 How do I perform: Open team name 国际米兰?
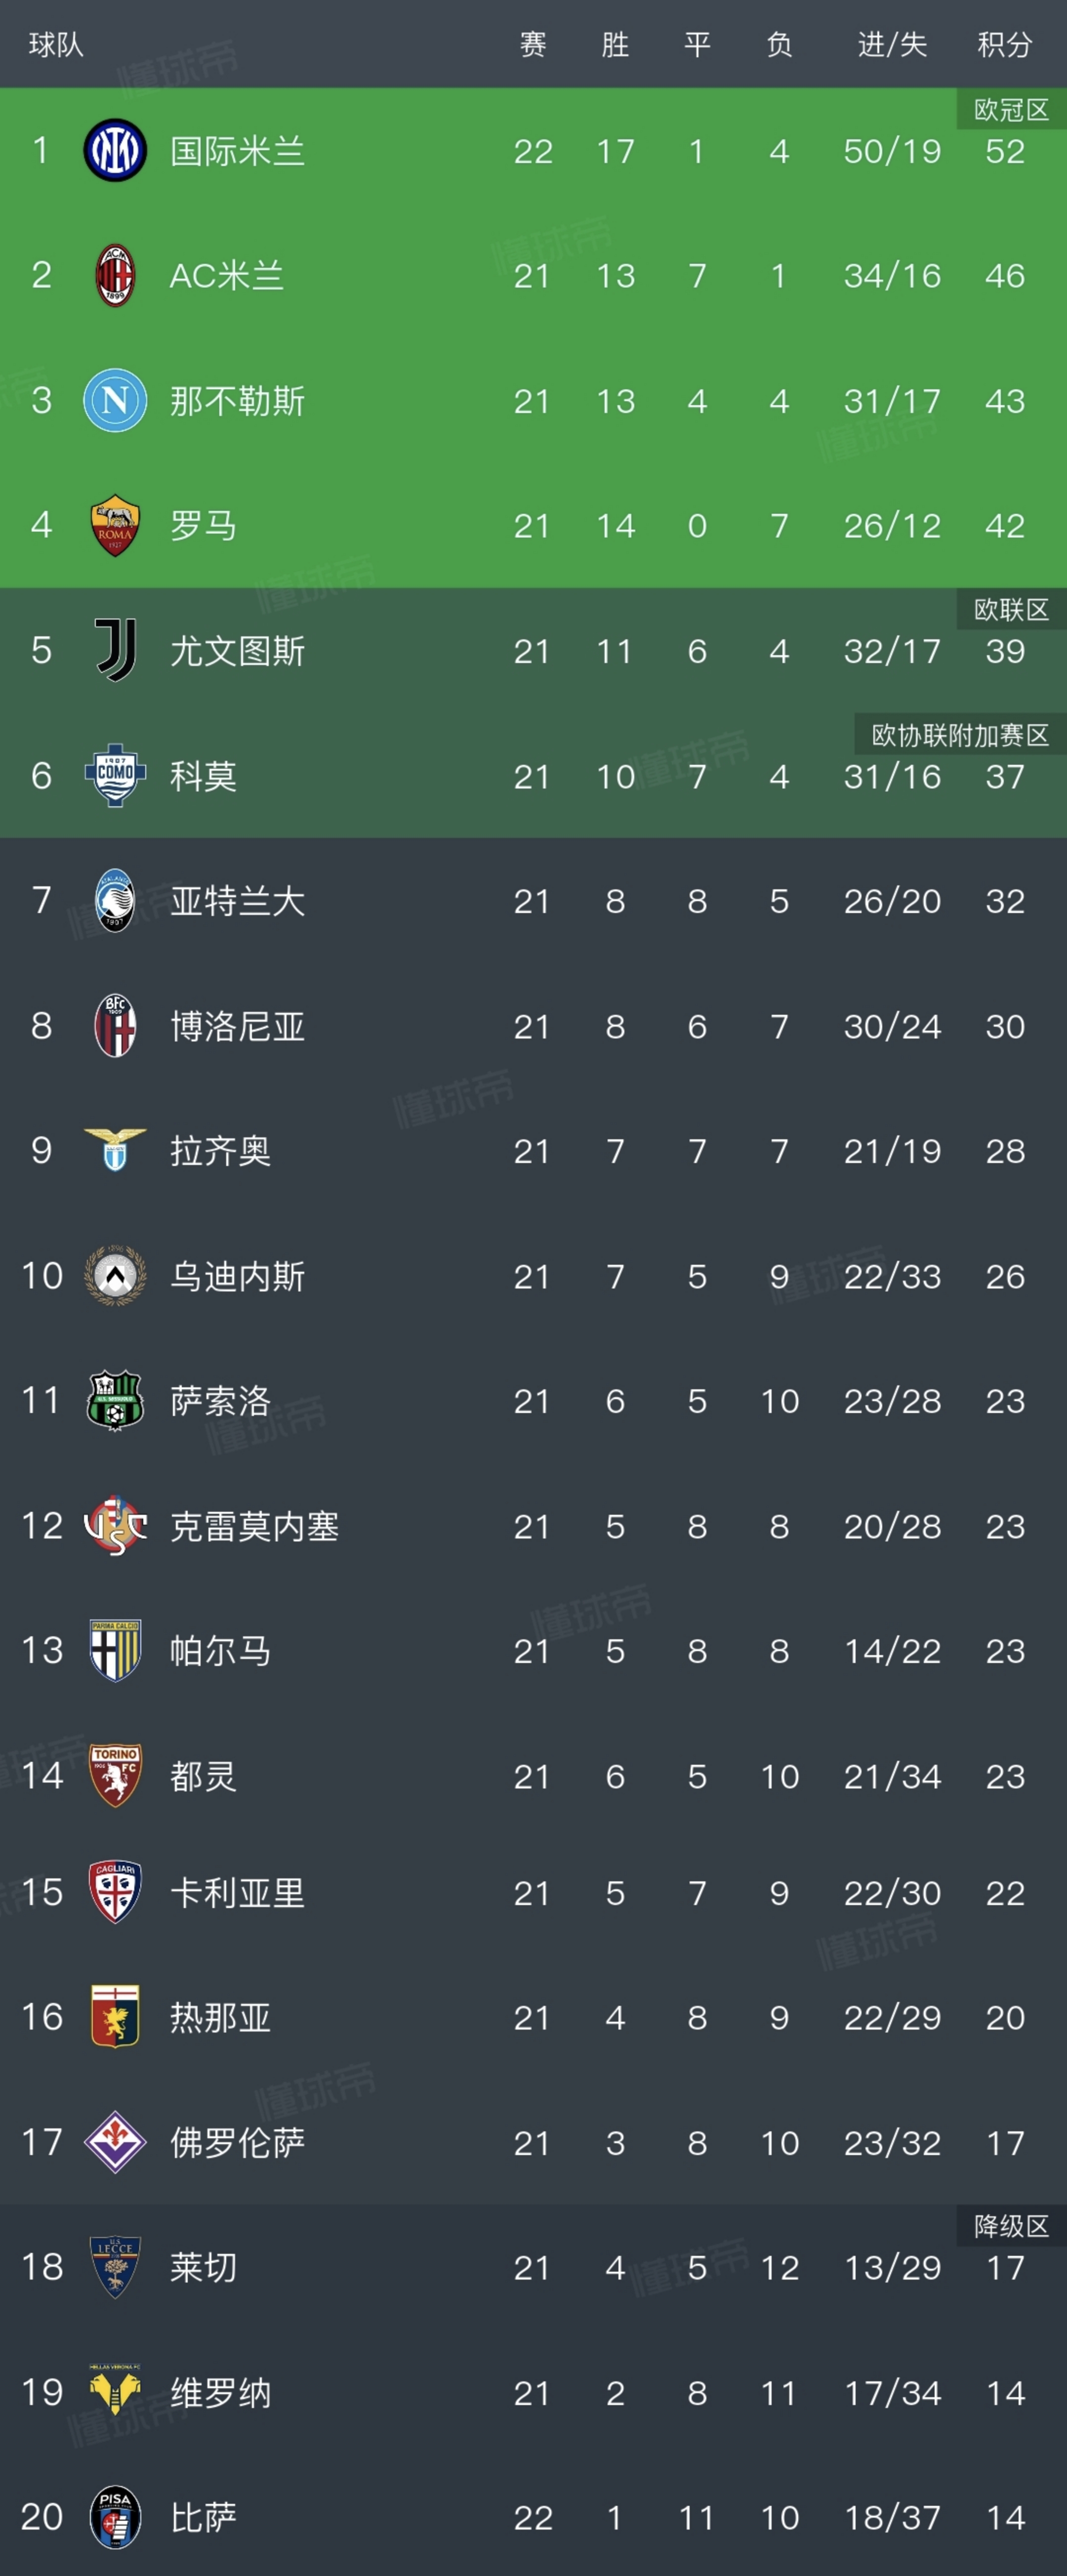[x=237, y=151]
